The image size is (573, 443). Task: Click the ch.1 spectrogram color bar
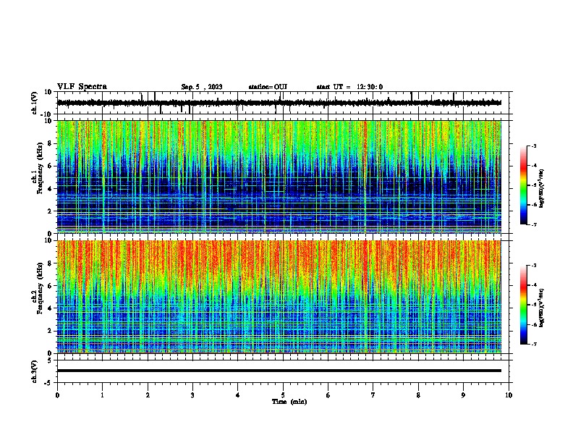pos(523,185)
